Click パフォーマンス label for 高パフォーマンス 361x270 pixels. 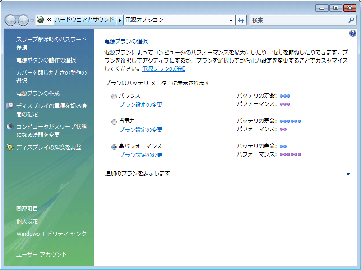(257, 154)
